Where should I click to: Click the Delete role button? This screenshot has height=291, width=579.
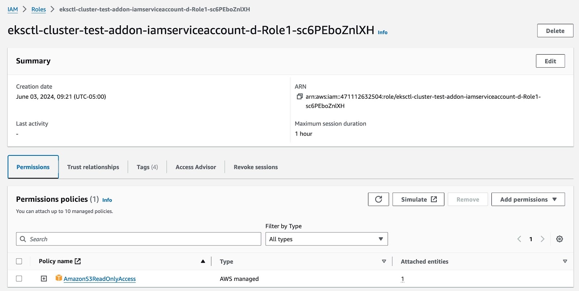555,31
